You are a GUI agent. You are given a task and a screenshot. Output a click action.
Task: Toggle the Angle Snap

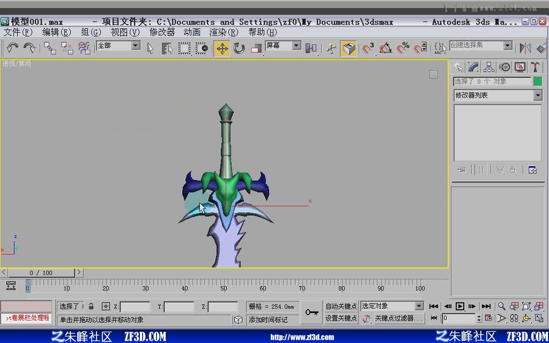[x=385, y=48]
